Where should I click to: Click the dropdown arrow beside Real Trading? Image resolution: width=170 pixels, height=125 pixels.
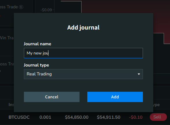(x=139, y=74)
